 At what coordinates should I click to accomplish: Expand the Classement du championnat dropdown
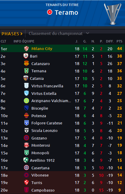[x=59, y=33]
